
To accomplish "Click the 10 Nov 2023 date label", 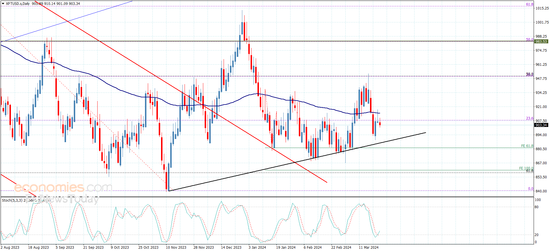I will 176,248.
